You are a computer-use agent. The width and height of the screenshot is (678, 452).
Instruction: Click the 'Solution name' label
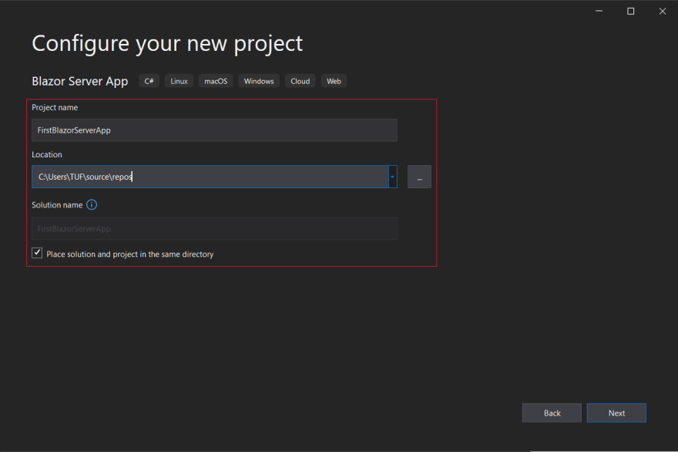coord(57,205)
